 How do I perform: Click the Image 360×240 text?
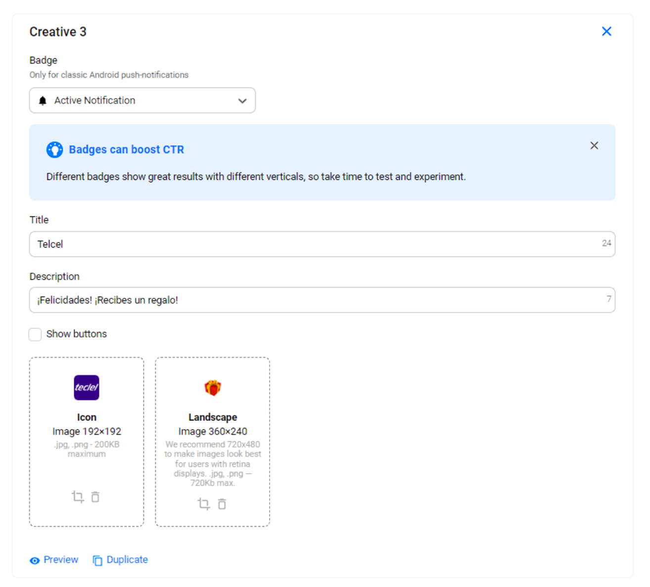pos(213,431)
